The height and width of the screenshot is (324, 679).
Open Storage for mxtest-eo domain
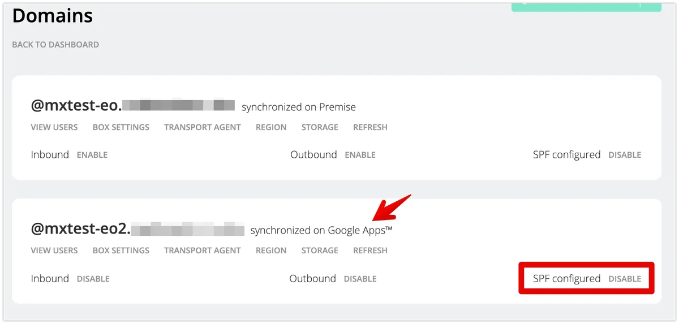pyautogui.click(x=320, y=127)
